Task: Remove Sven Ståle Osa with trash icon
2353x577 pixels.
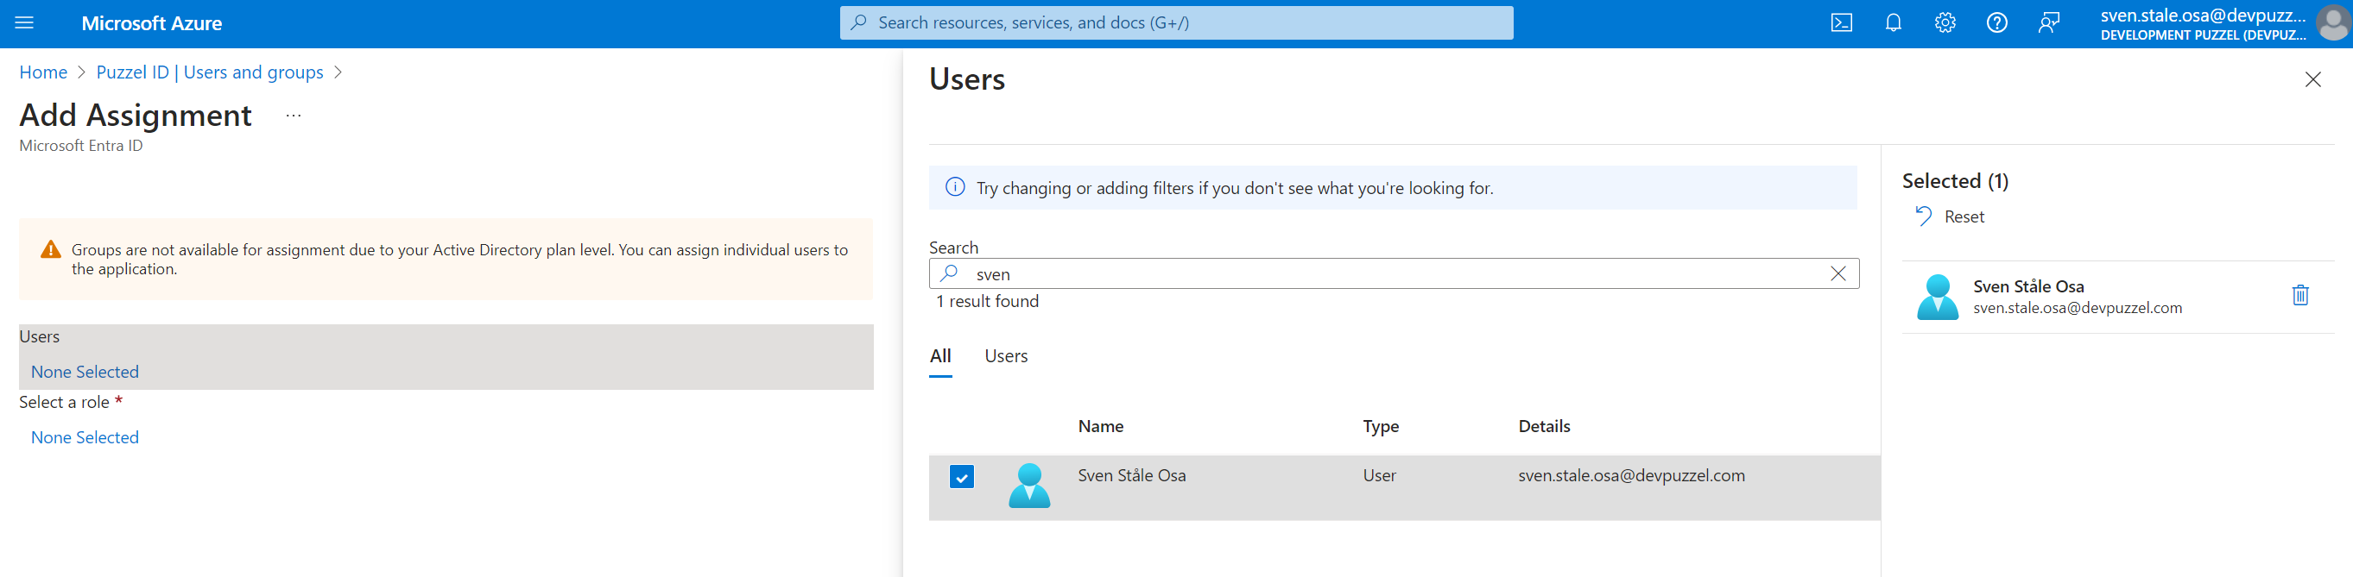Action: (x=2300, y=295)
